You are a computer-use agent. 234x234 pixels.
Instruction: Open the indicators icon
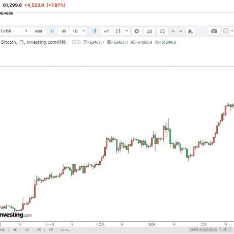tap(149, 31)
